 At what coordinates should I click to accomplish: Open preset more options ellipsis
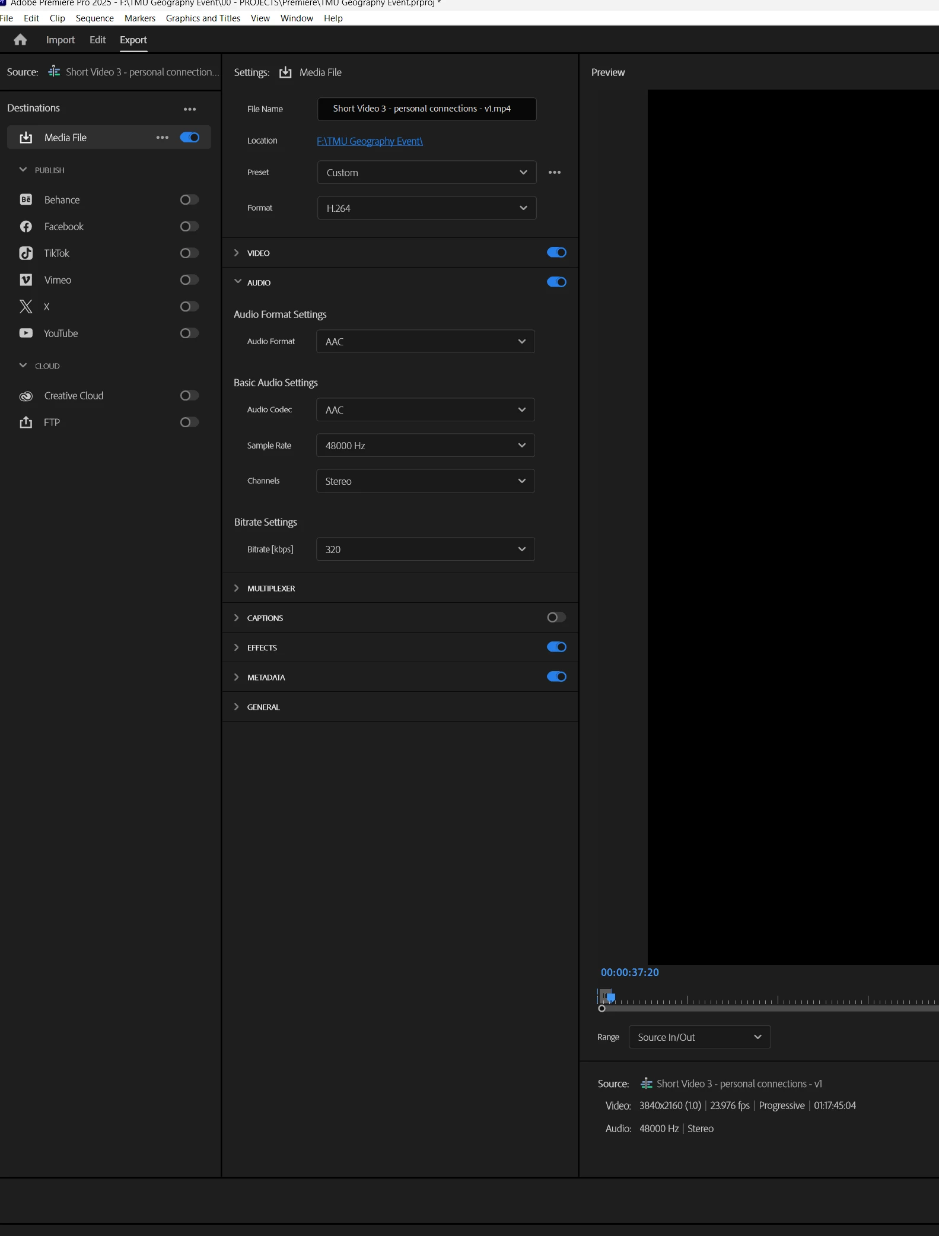click(x=555, y=172)
